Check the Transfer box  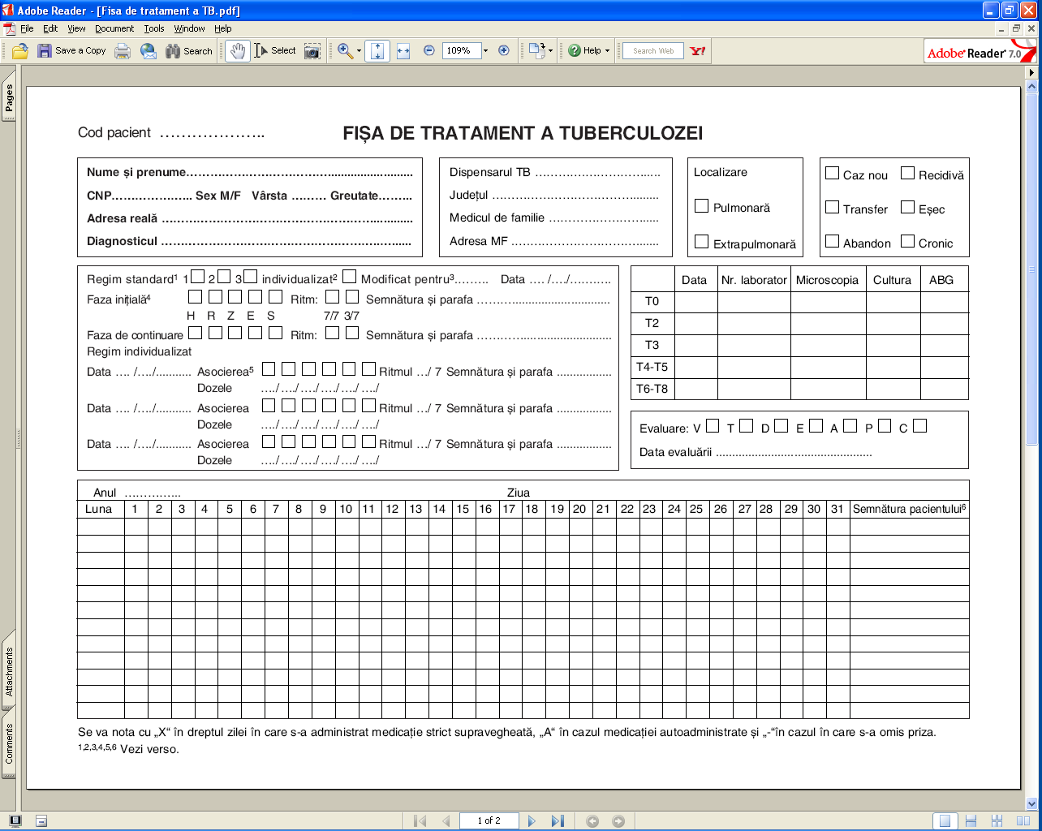[832, 207]
